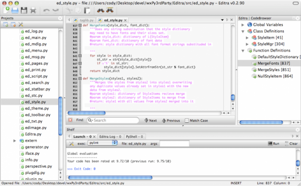
Task: Click the Clear output button
Action: (291, 144)
